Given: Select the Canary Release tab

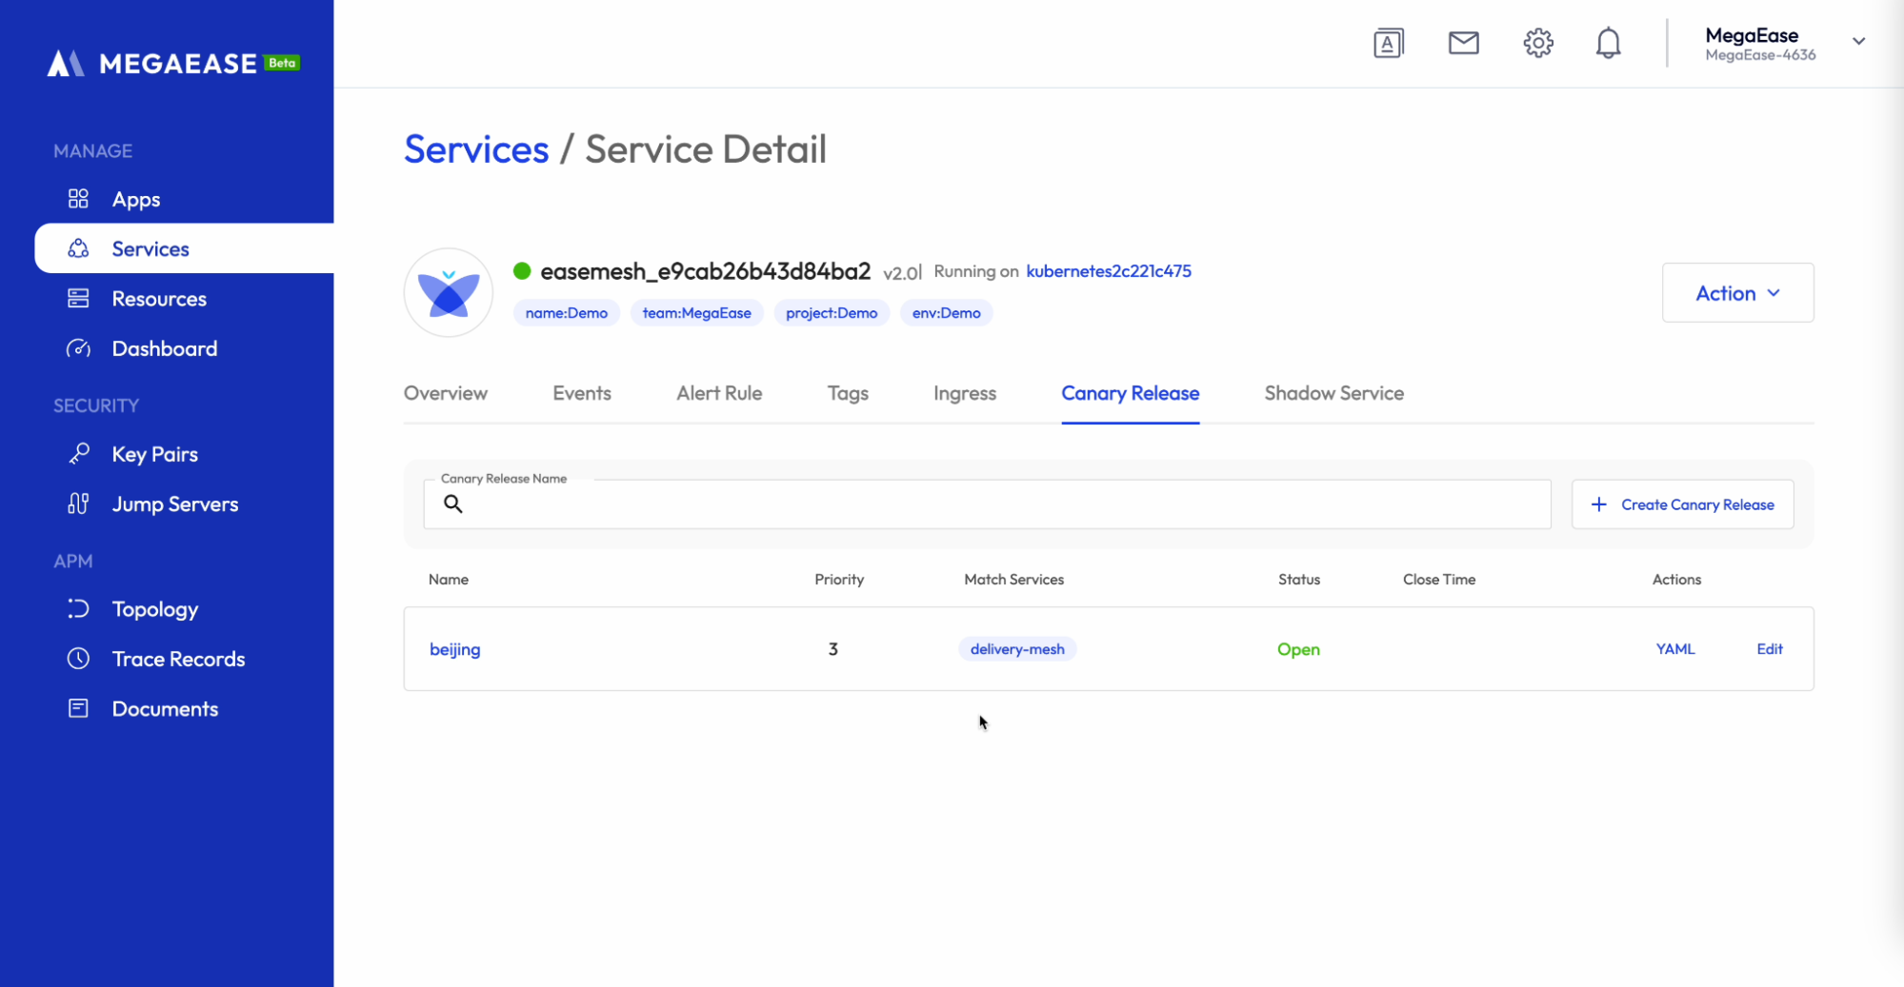Looking at the screenshot, I should (1130, 393).
